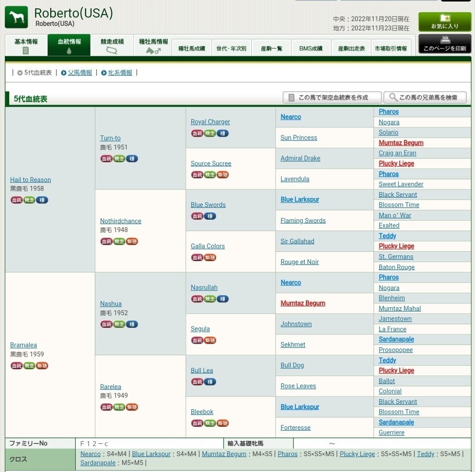Switch to 基本情報 tab

pos(26,45)
